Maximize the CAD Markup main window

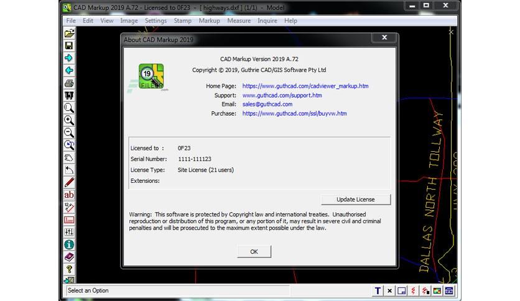click(x=426, y=6)
